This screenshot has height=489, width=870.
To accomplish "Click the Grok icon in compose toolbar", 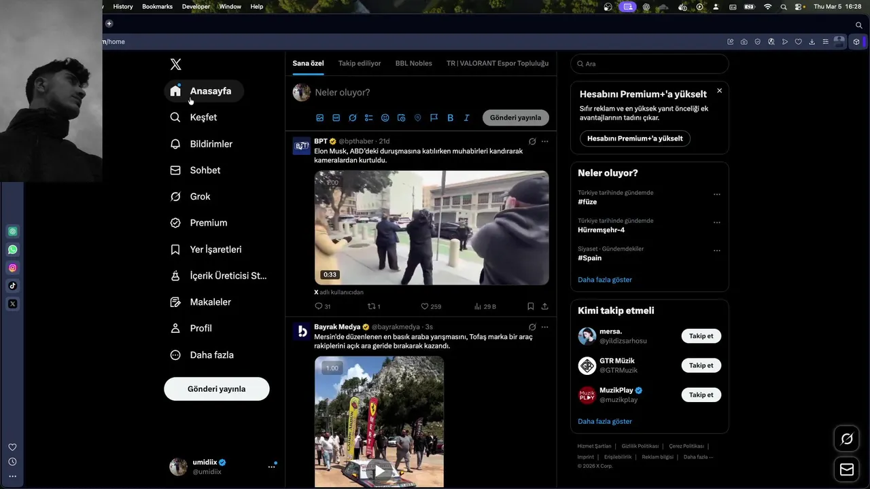I will click(353, 117).
